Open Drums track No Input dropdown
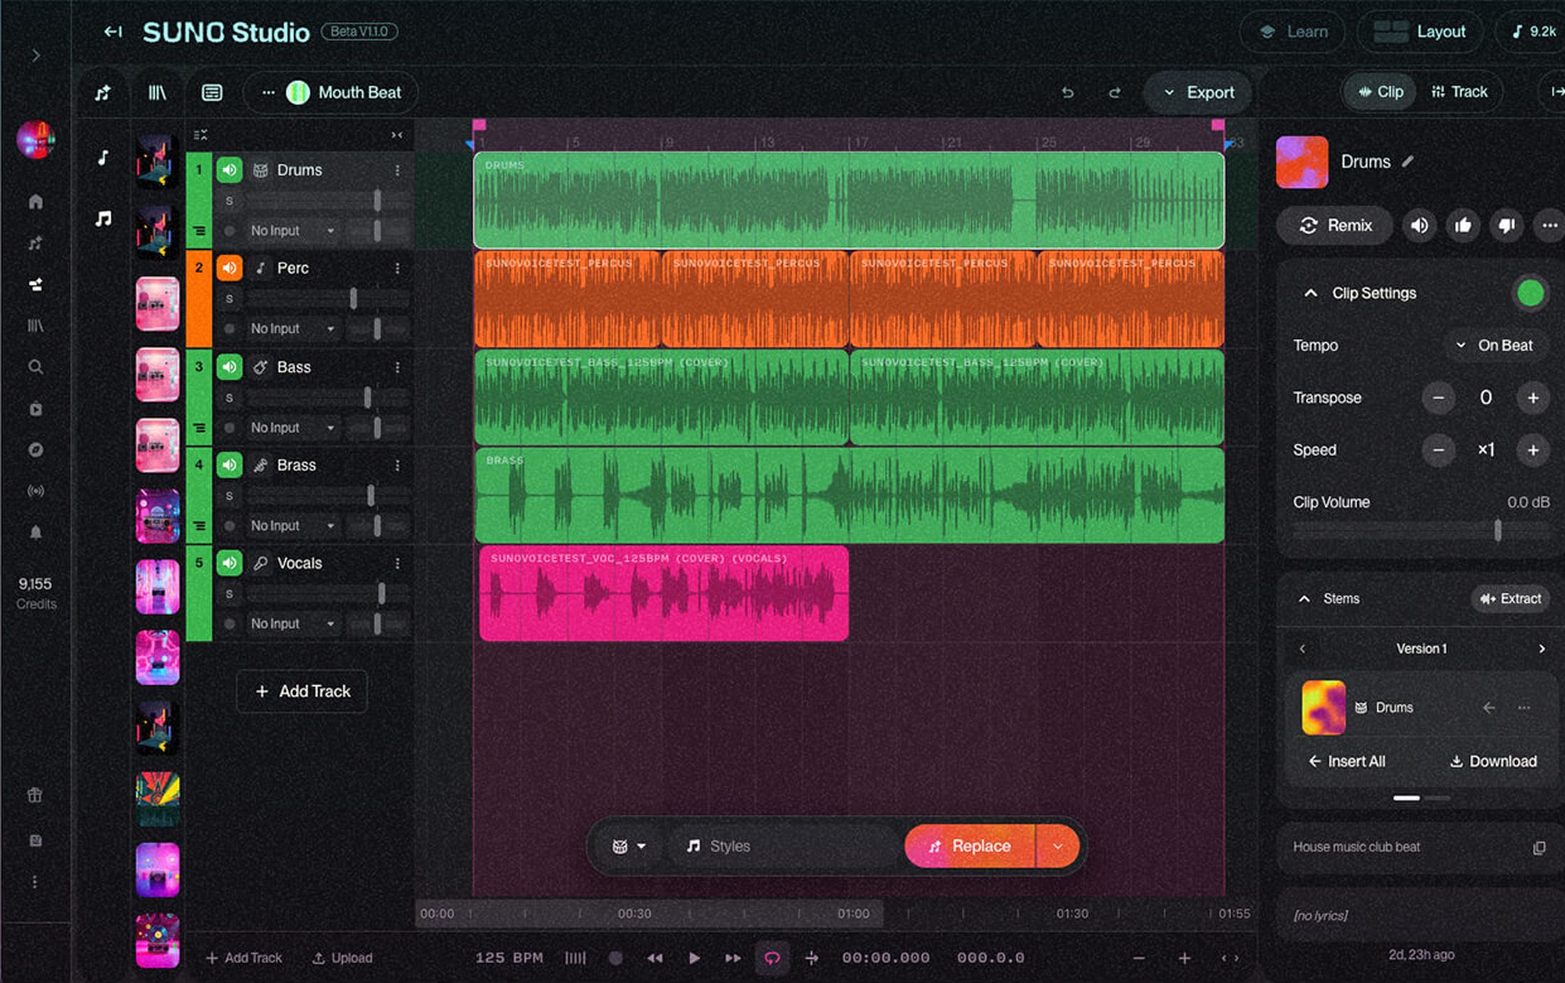Screen dimensions: 1565x983 pyautogui.click(x=292, y=231)
